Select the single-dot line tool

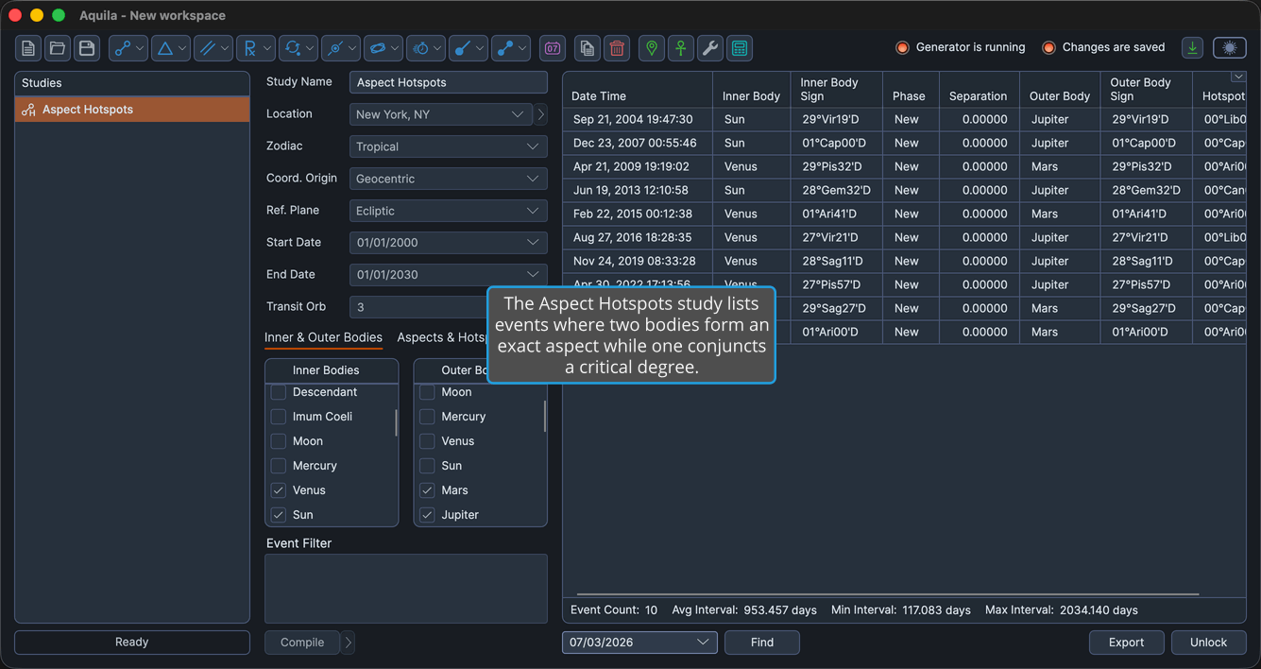[469, 48]
